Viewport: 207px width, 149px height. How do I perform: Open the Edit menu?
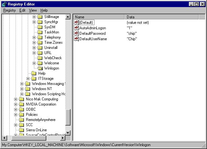pyautogui.click(x=22, y=10)
